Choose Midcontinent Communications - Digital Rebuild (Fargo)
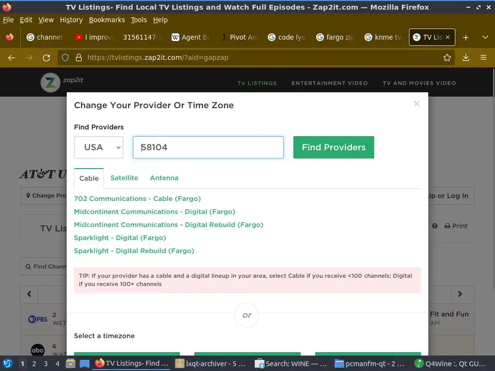Viewport: 495px width, 371px height. (169, 225)
